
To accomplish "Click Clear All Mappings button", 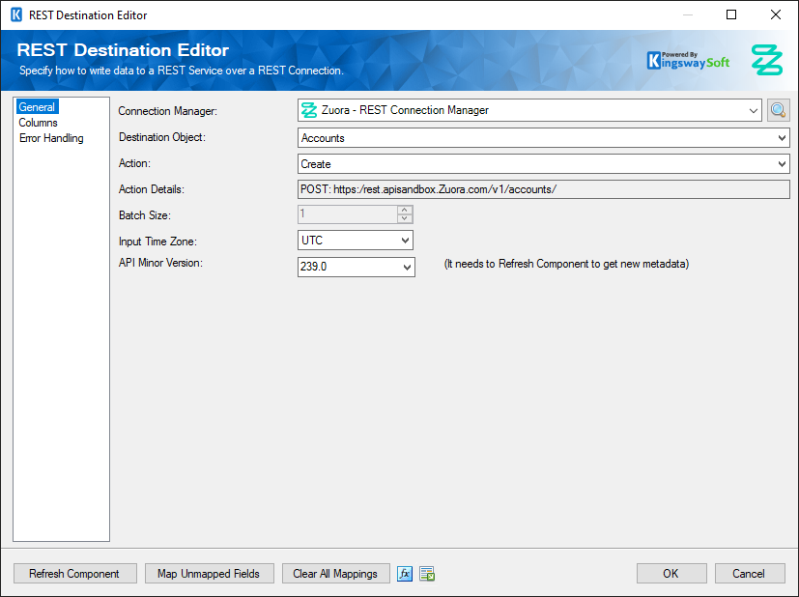I will (335, 574).
